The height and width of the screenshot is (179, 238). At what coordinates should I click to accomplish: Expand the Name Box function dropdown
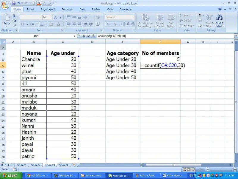[74, 36]
